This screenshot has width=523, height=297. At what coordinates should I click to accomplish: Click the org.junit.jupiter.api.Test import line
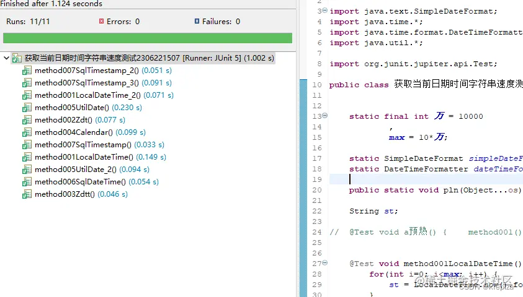tap(413, 64)
